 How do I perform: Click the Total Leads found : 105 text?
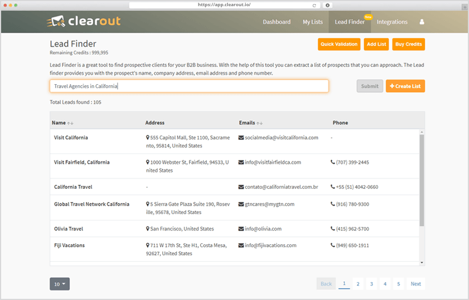coord(75,102)
